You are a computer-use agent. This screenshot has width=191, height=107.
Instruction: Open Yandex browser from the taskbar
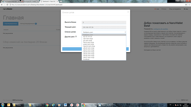coord(72,105)
